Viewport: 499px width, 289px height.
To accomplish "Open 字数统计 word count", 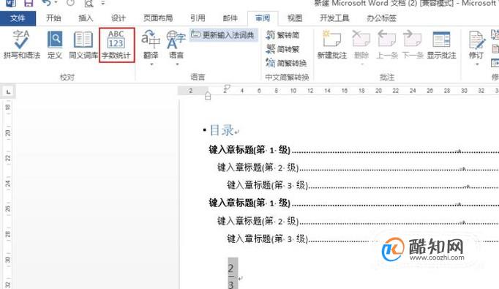I will coord(116,45).
